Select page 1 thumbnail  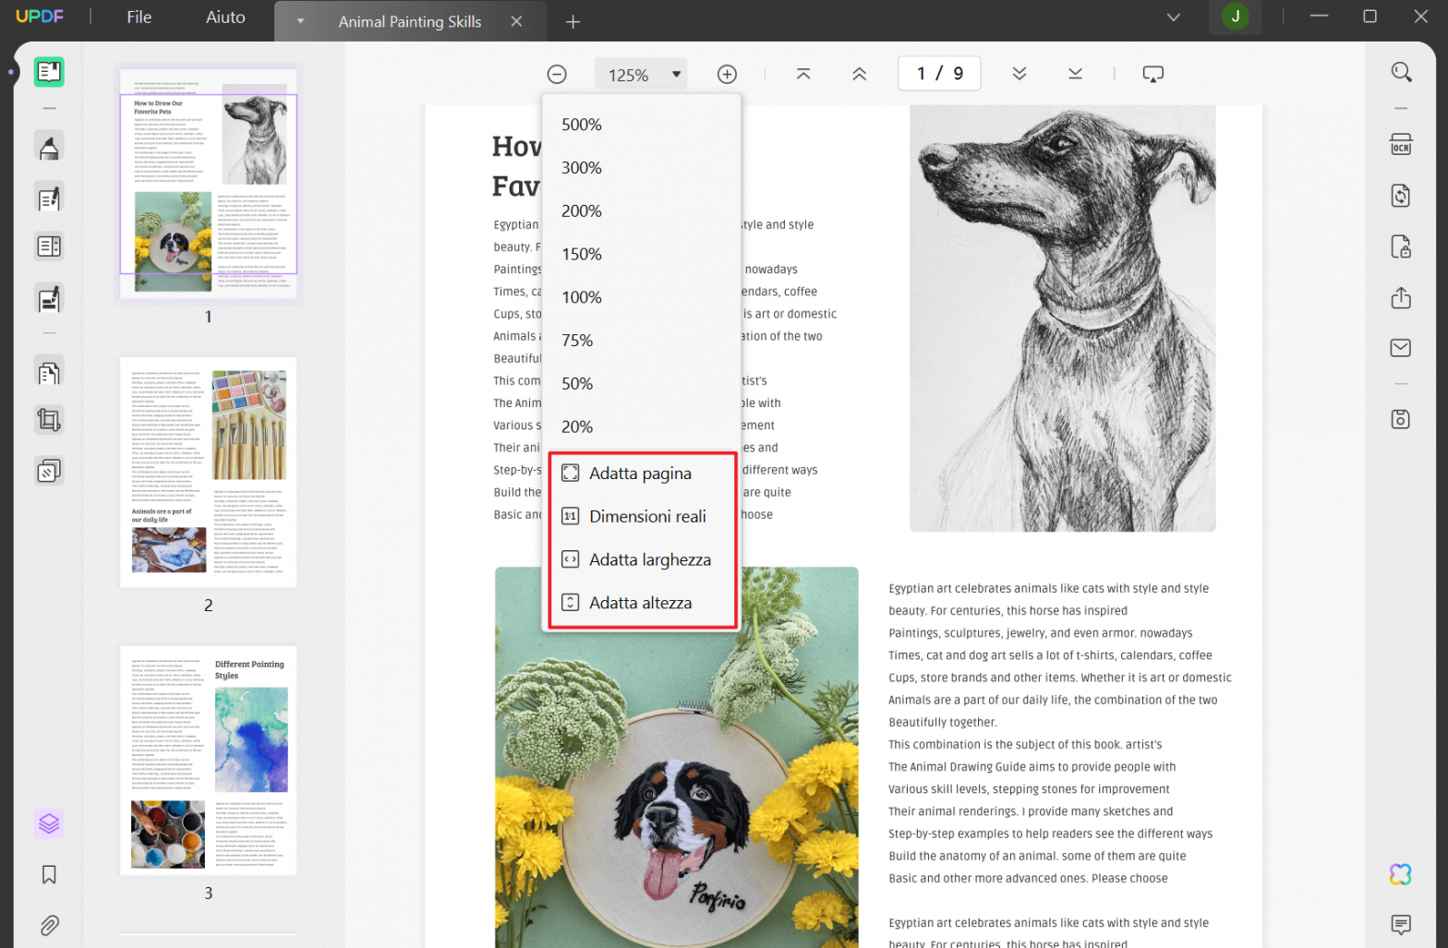(209, 183)
